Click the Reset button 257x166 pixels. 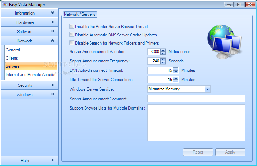[198, 152]
